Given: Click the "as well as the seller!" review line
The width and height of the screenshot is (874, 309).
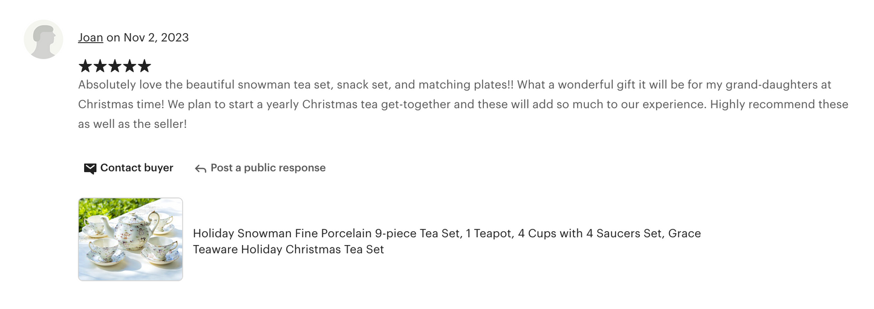Looking at the screenshot, I should (132, 124).
